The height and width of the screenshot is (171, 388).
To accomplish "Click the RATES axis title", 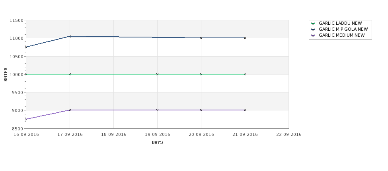I will coord(6,75).
